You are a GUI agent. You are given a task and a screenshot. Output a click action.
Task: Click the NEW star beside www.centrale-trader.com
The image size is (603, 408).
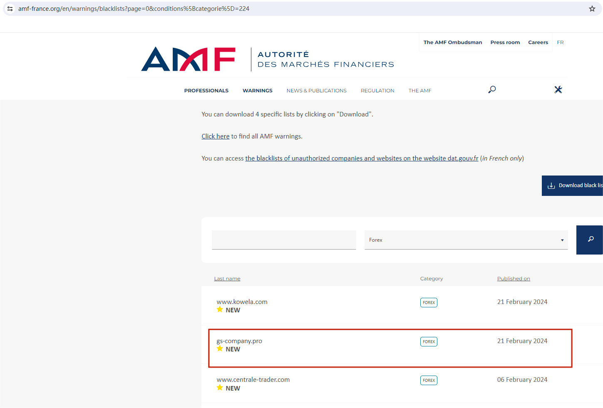(x=220, y=388)
